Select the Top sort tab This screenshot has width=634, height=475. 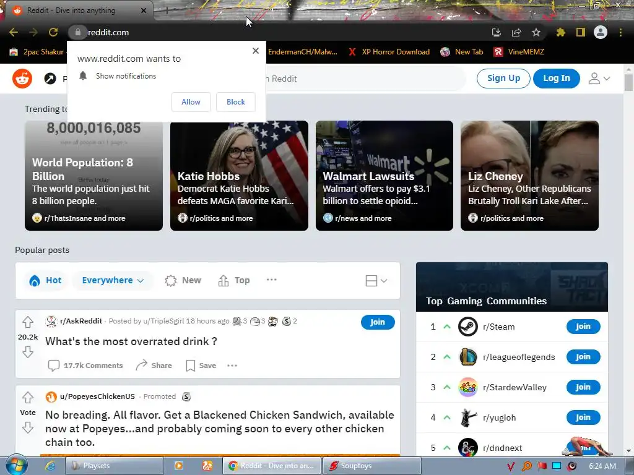(x=233, y=280)
